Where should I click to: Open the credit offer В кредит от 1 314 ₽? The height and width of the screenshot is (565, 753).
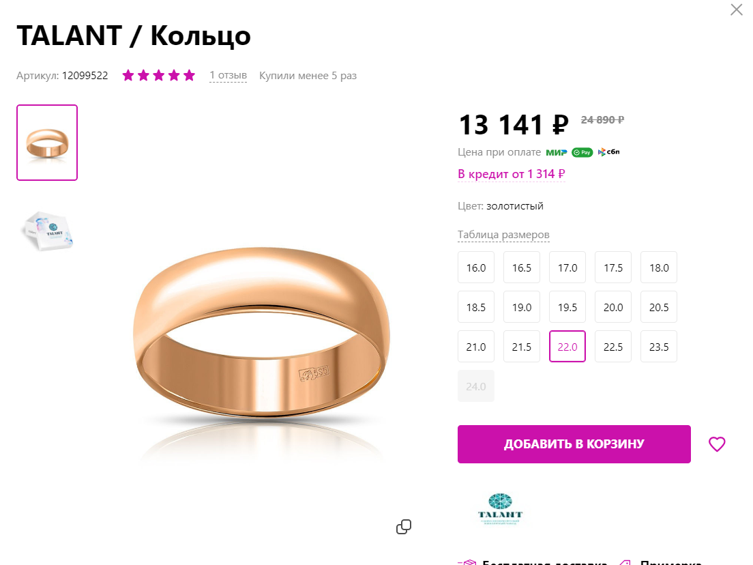click(x=512, y=174)
